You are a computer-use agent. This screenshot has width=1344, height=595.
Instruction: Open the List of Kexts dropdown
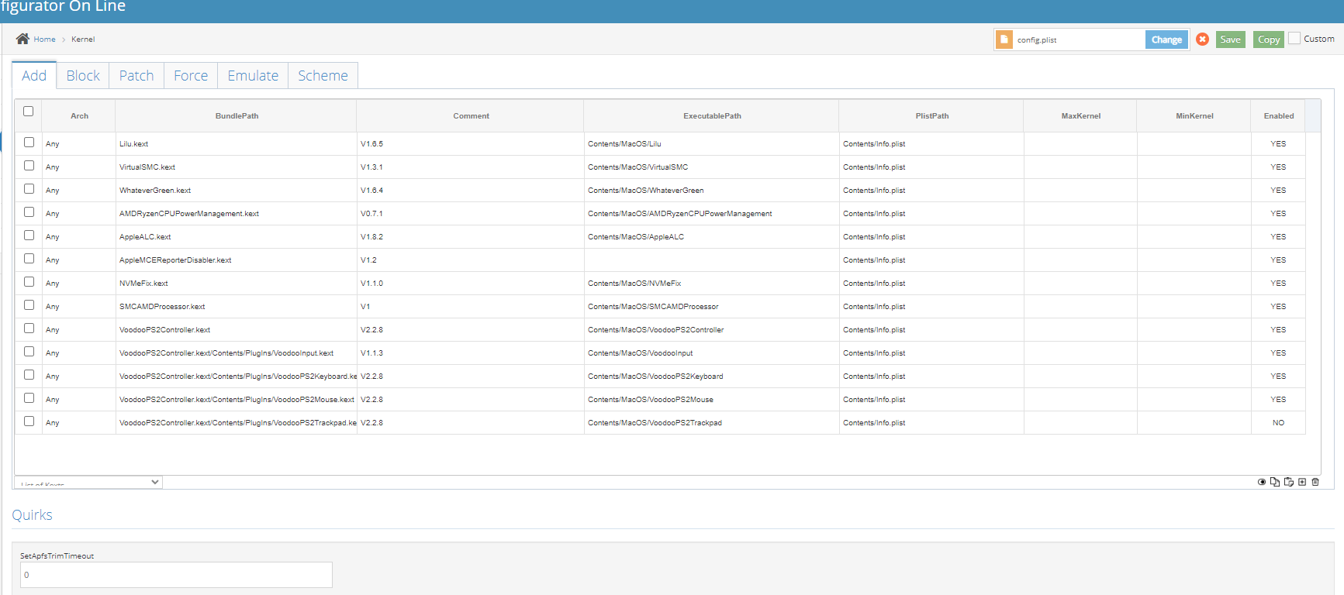[88, 483]
